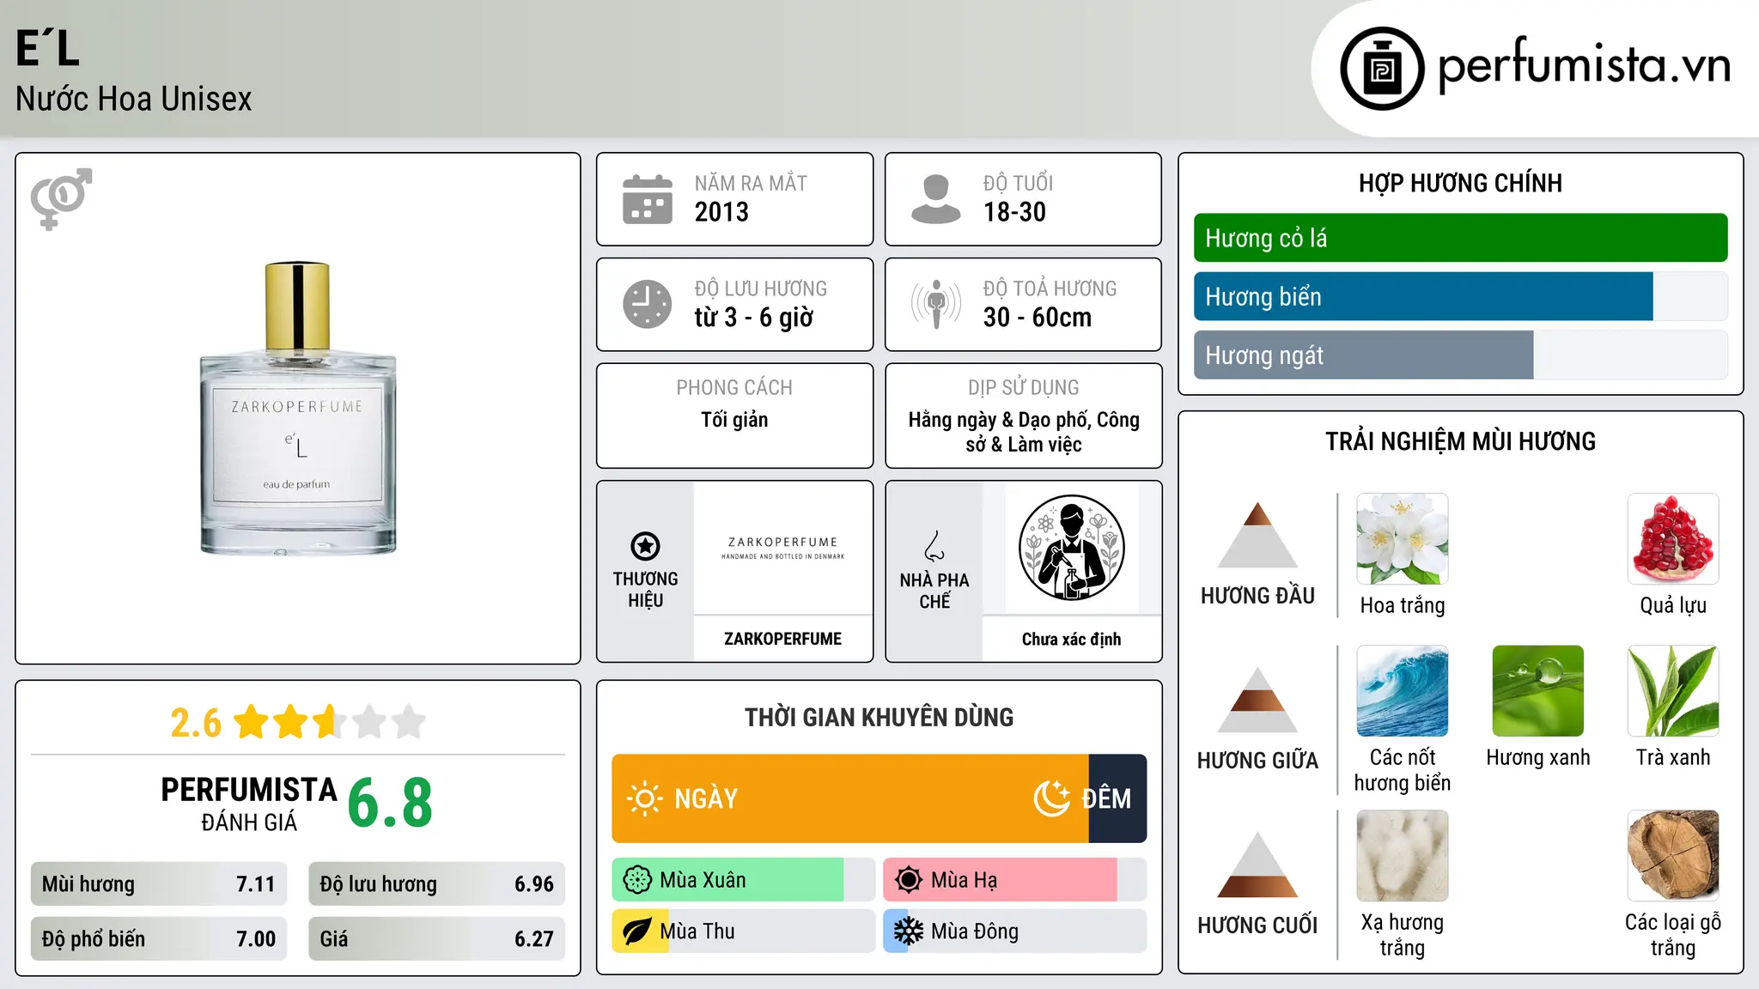Click the Mùa Hạ season bar

coord(1014,880)
